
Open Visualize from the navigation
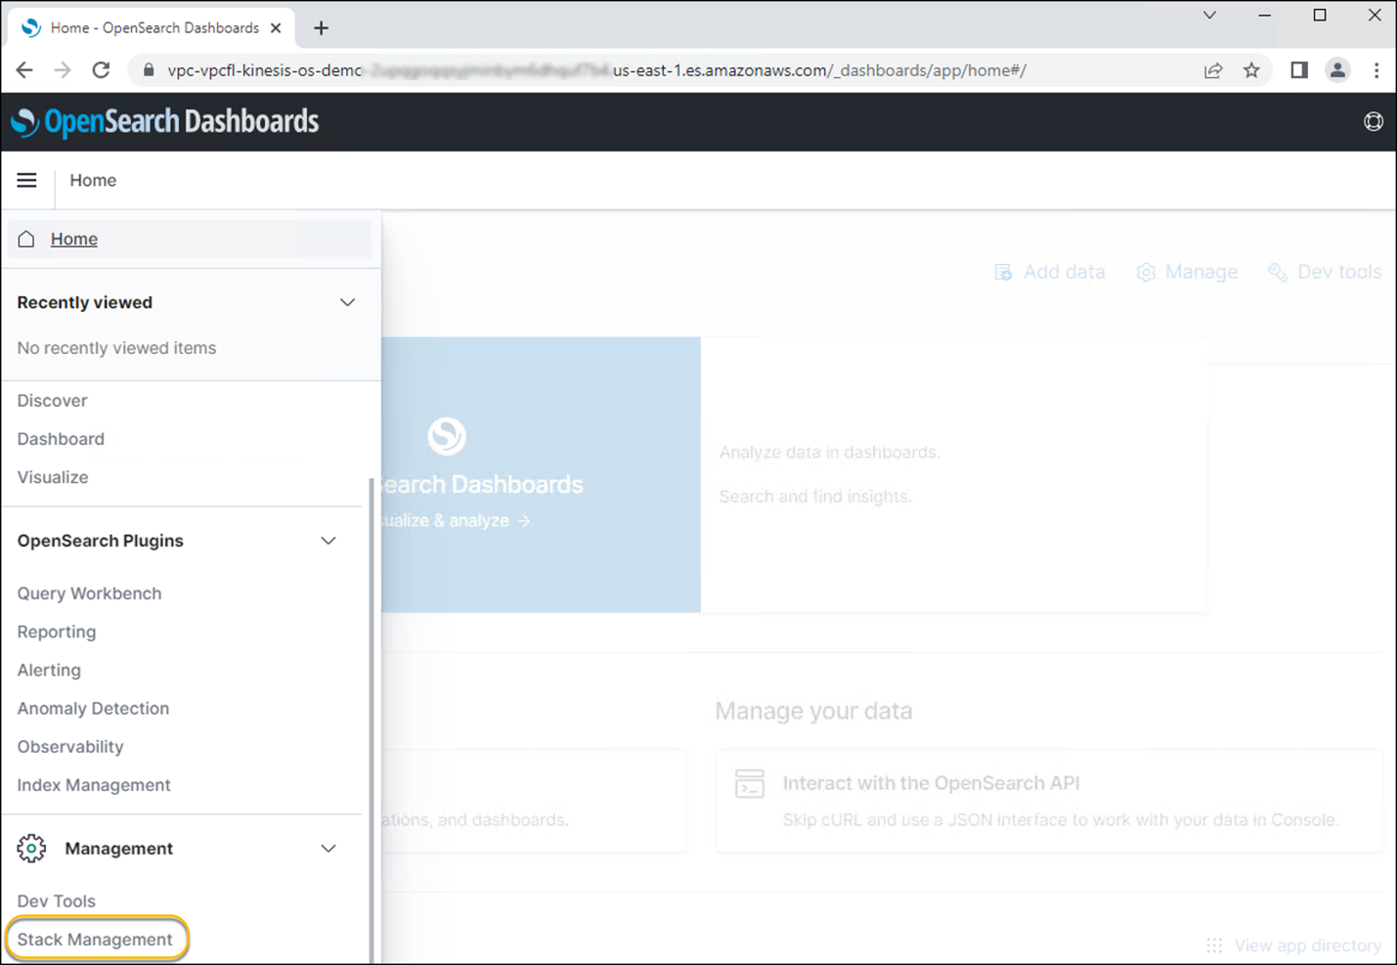point(53,477)
